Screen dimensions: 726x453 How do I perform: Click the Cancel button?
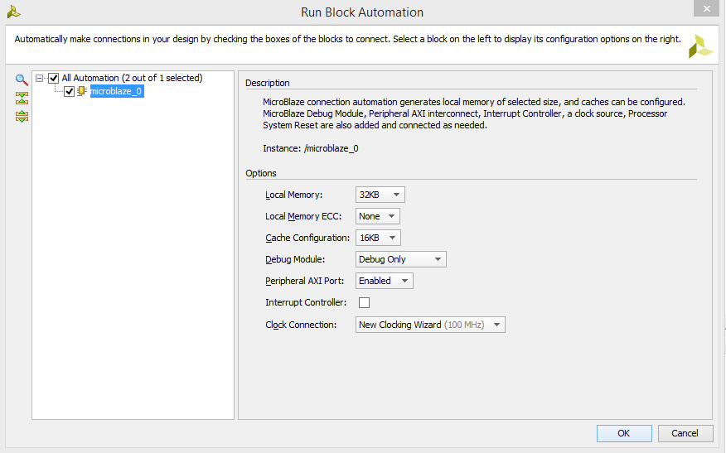point(685,433)
